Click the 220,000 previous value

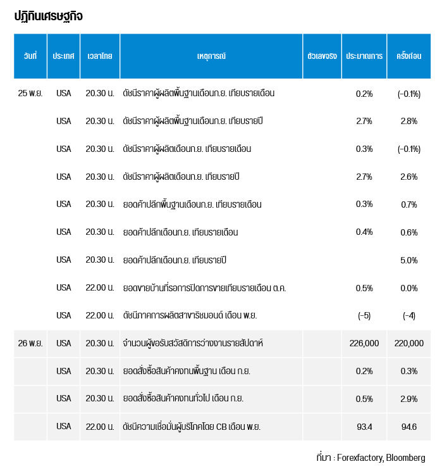point(408,343)
